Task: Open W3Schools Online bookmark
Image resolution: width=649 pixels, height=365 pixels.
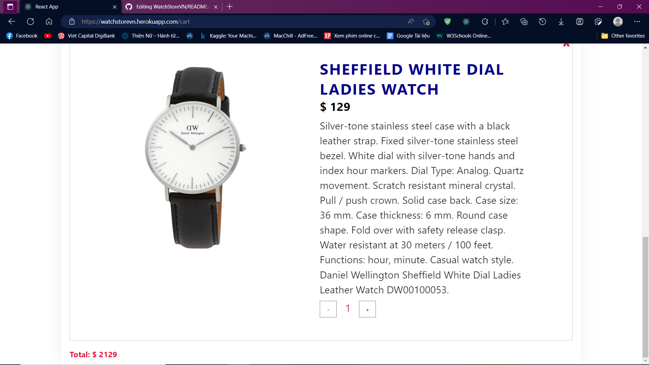Action: (x=464, y=36)
